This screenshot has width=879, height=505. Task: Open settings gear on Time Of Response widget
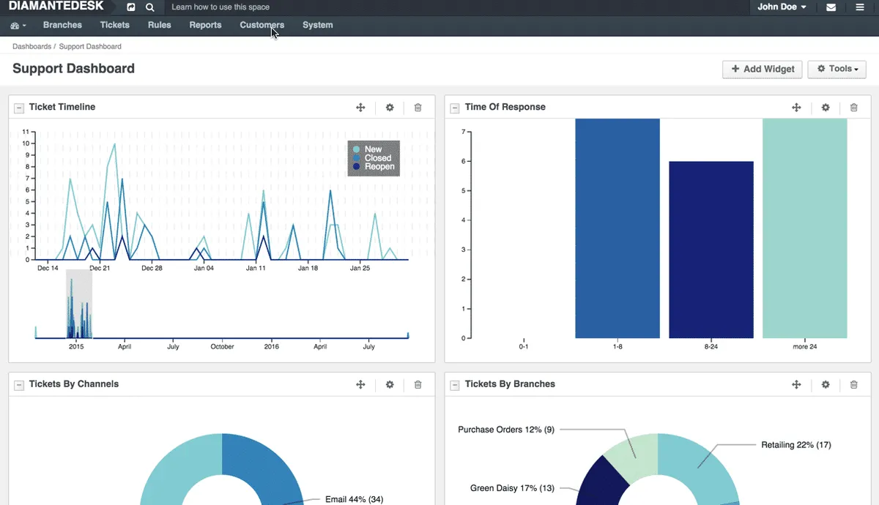tap(826, 108)
